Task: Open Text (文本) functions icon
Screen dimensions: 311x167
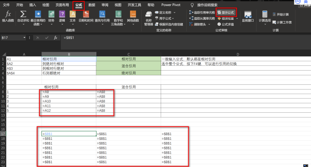Action: point(73,14)
